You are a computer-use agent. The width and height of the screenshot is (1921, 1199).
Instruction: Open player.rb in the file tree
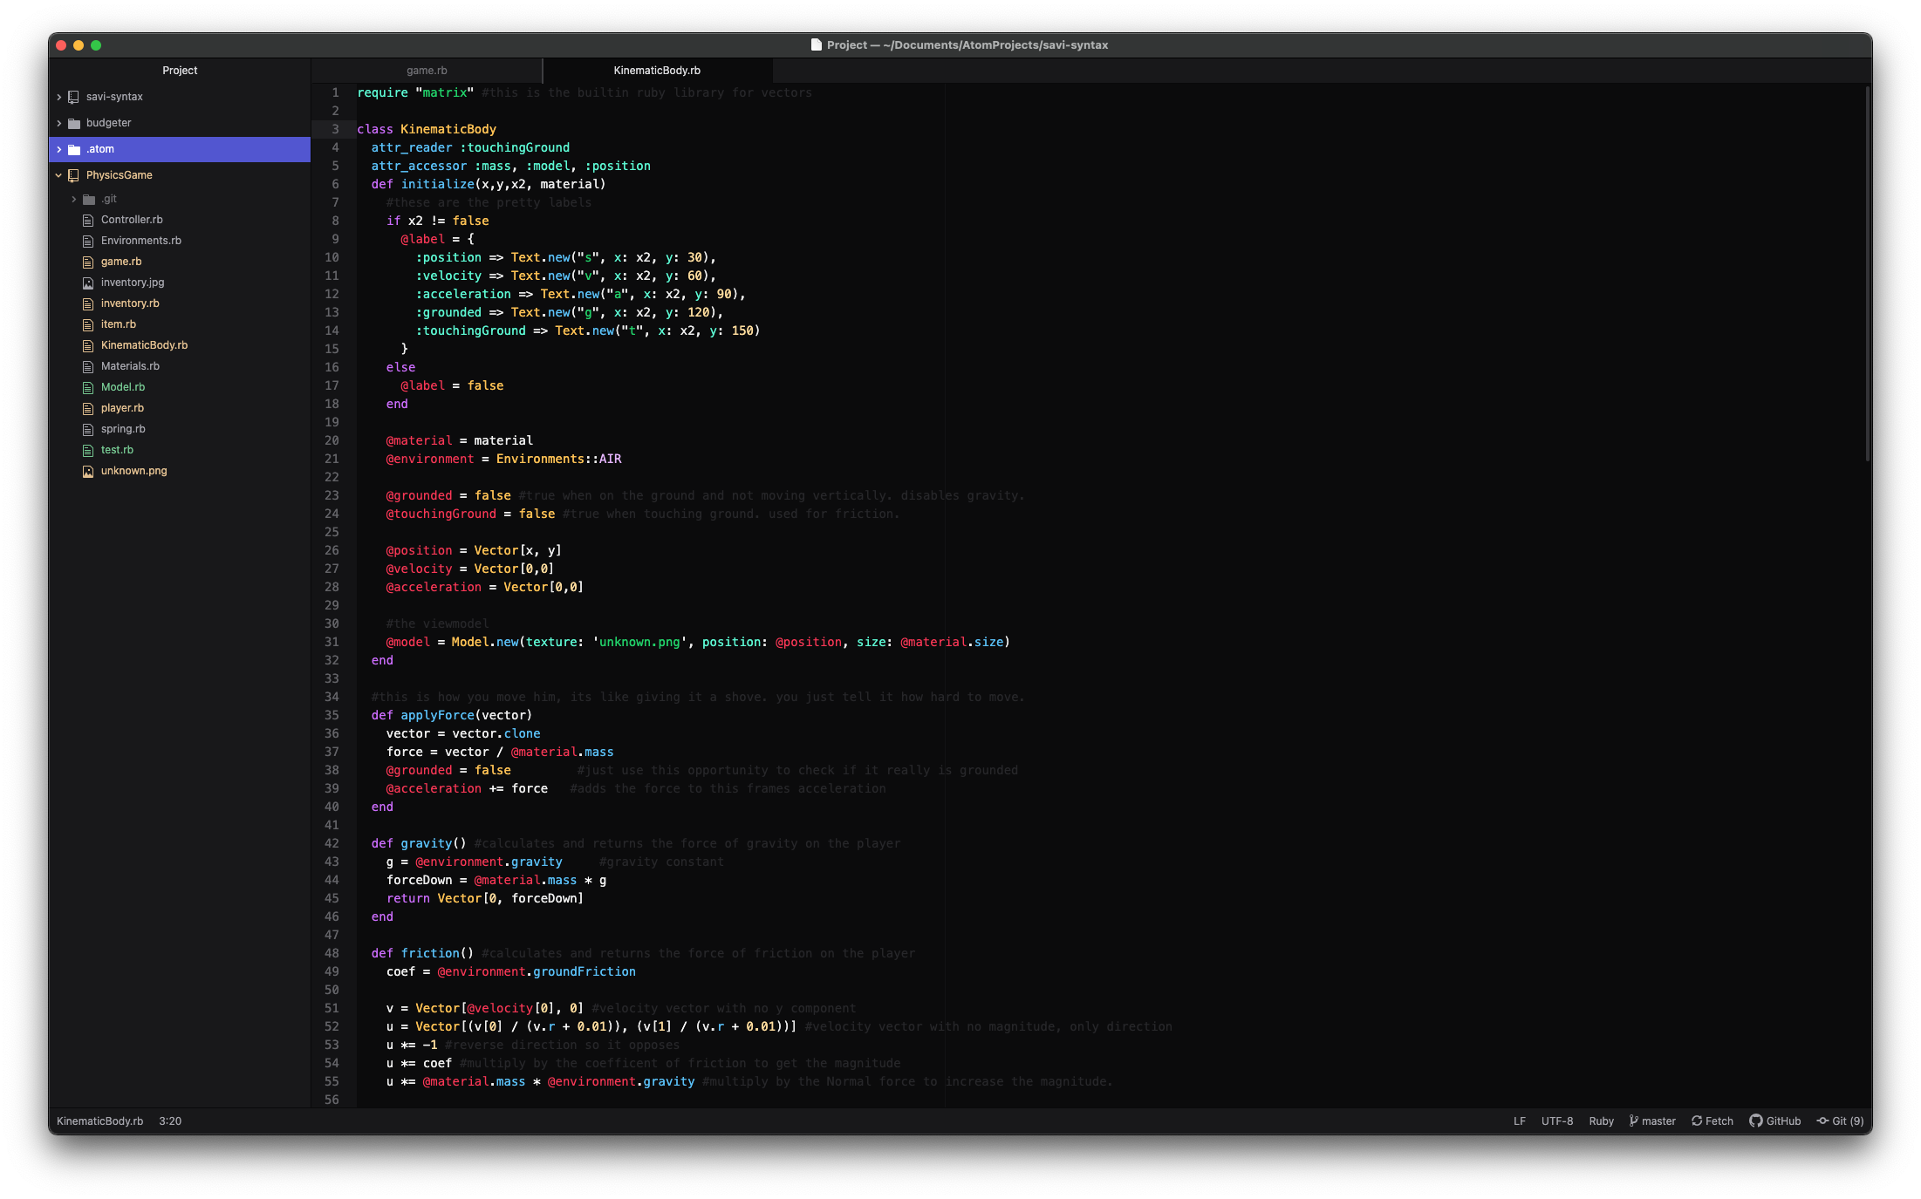pos(122,408)
